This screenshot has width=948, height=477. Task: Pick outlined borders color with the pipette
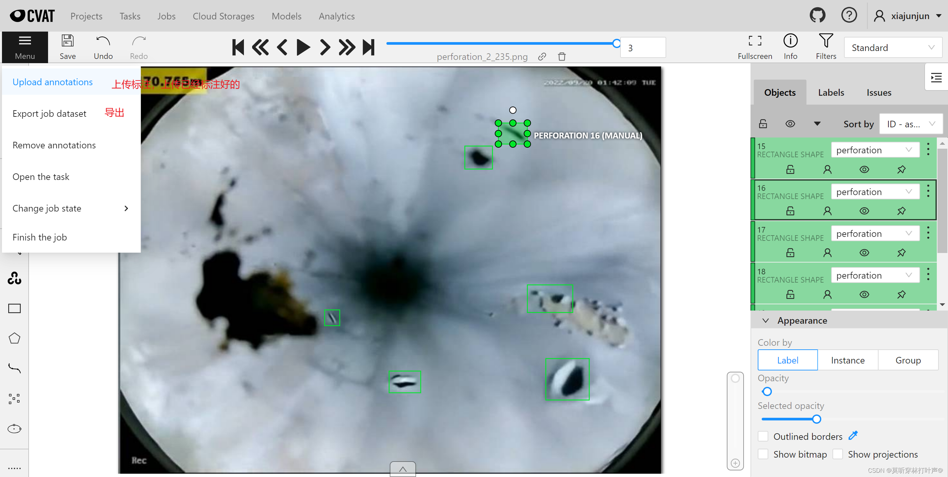click(x=853, y=436)
